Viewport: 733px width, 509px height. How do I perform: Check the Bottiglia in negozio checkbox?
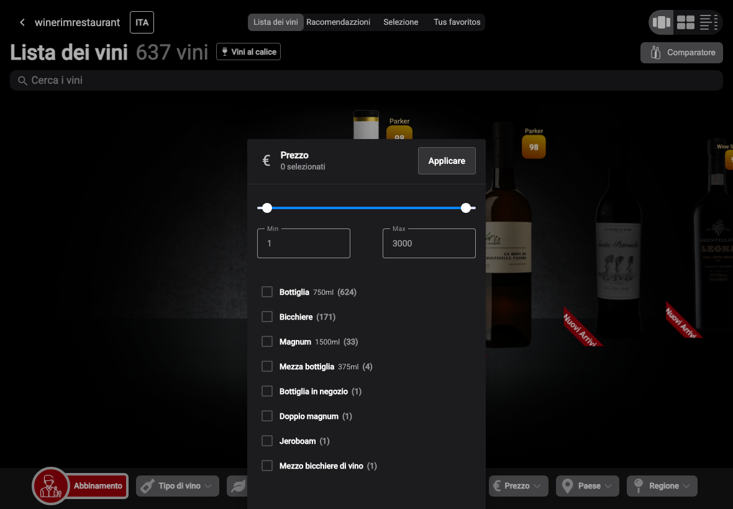(267, 391)
